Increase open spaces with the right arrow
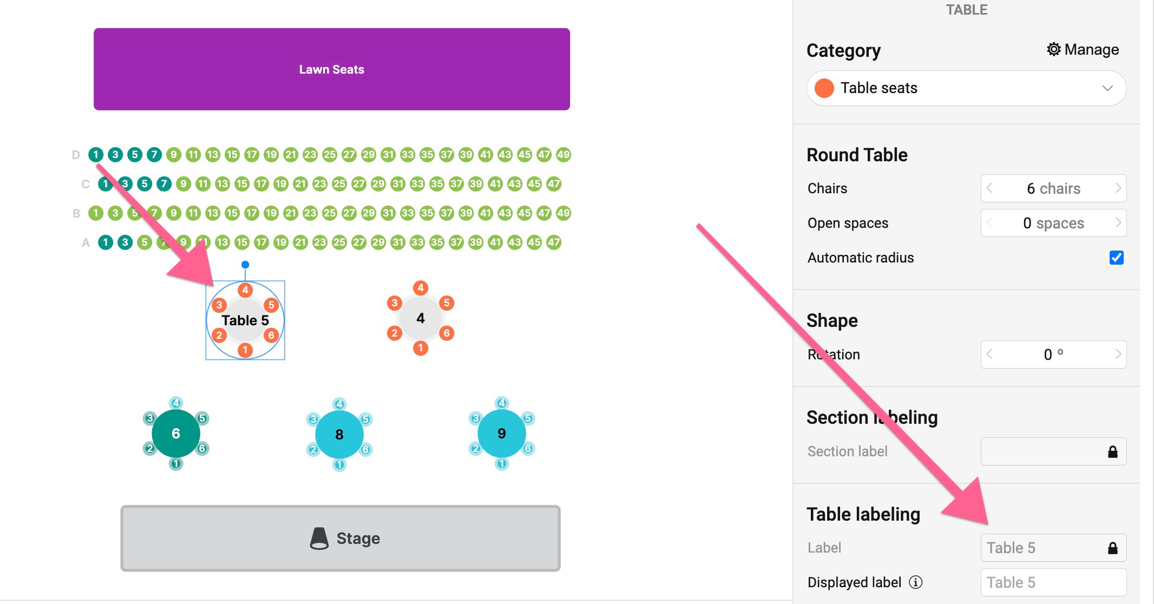Viewport: 1154px width, 604px height. point(1118,223)
